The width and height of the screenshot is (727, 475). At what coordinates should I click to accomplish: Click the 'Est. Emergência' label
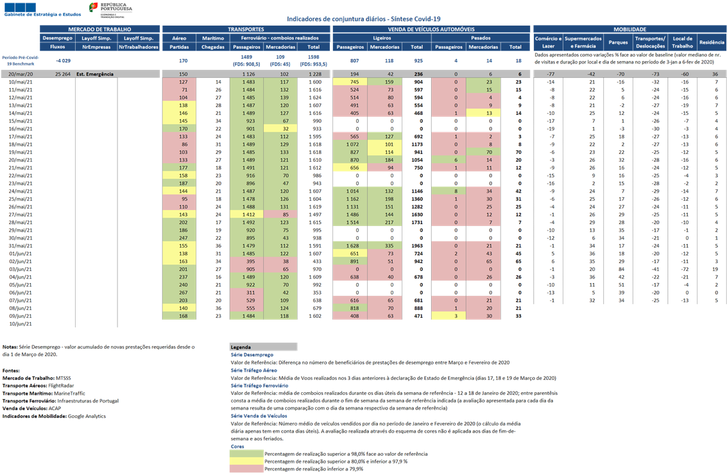(x=95, y=74)
